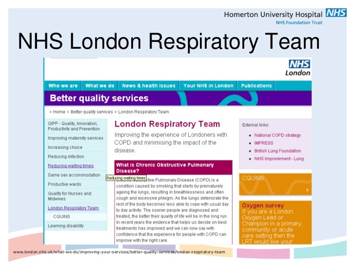Open Your NHS in London menu
The image size is (355, 266).
pyautogui.click(x=208, y=86)
